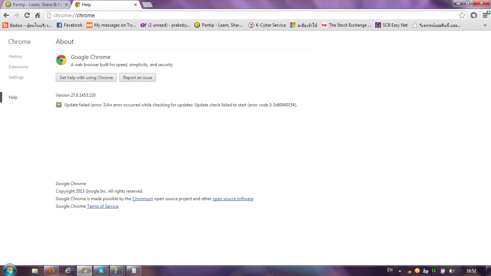Screen dimensions: 491x276
Task: Focus the address bar showing chrome://chrome
Action: point(252,15)
